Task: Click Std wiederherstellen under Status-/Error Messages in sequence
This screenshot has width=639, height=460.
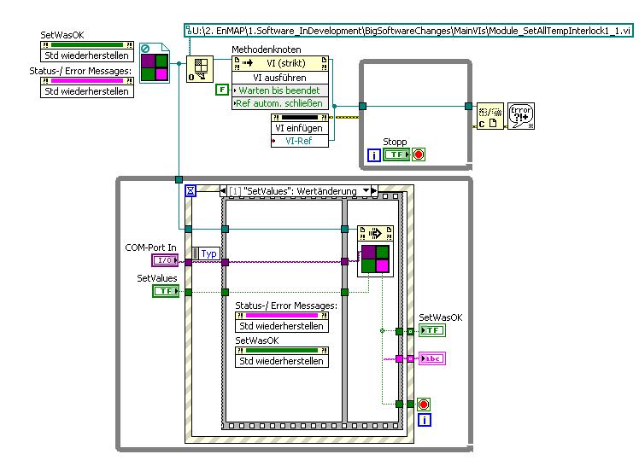Action: pos(282,326)
